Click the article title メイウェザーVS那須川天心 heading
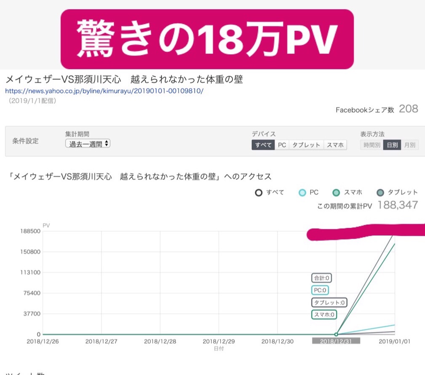This screenshot has width=425, height=375. [124, 79]
